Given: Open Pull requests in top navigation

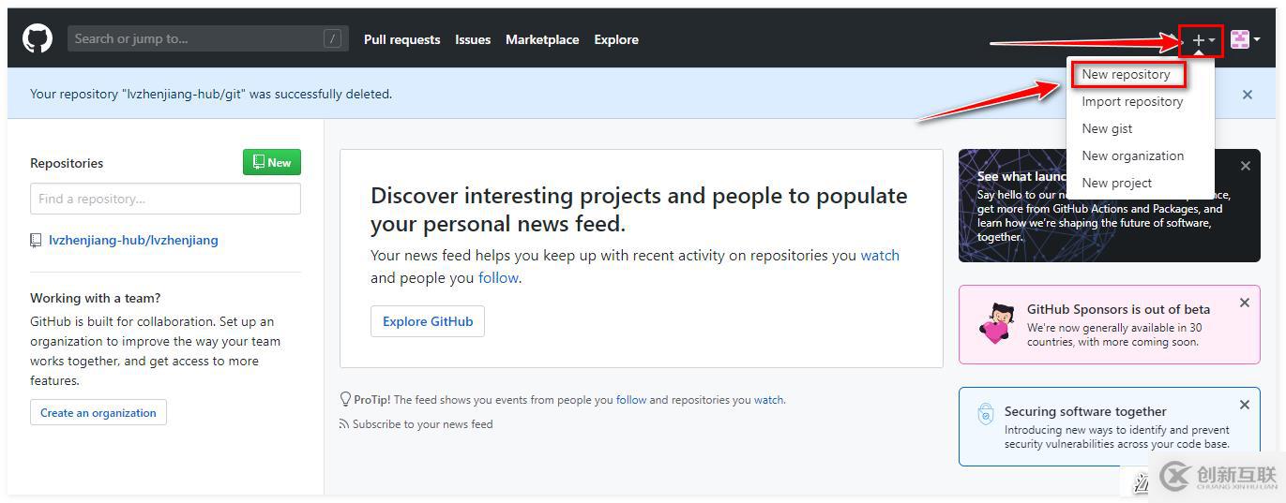Looking at the screenshot, I should (401, 39).
